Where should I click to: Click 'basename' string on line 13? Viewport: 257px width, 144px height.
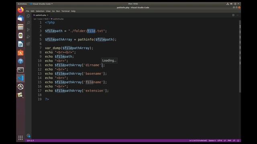93,74
